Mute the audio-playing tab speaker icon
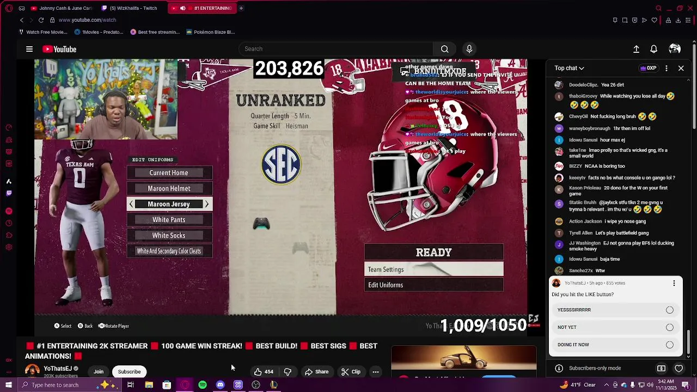 click(182, 8)
